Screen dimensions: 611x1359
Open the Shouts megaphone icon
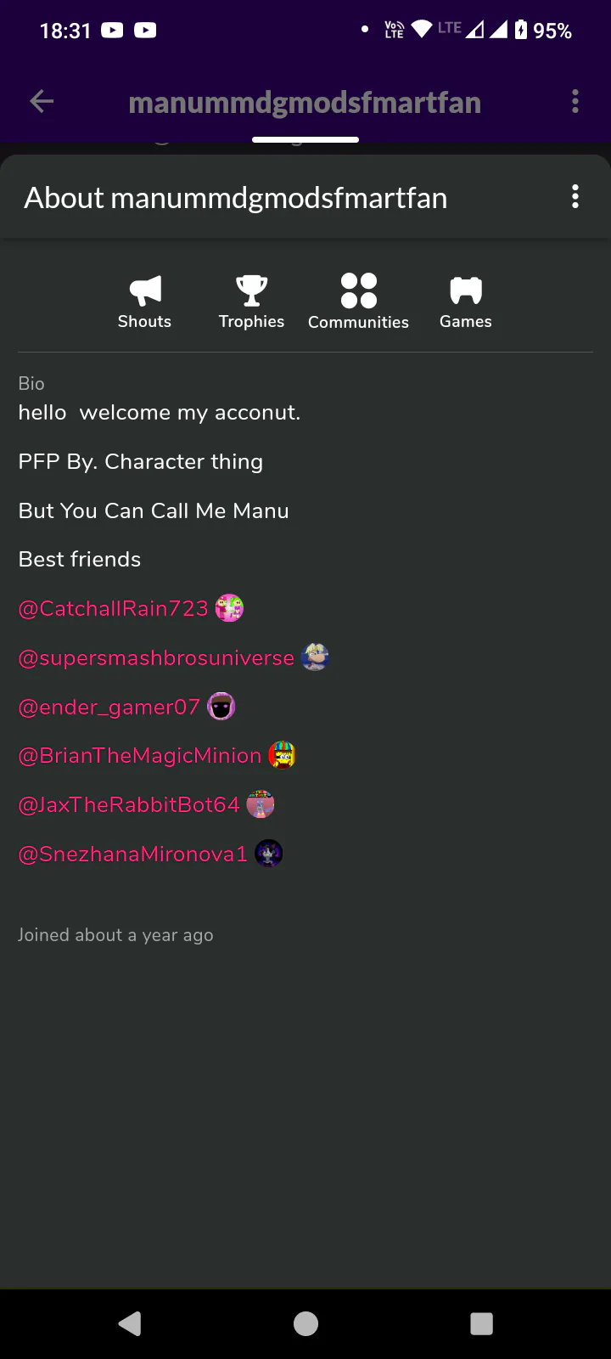click(145, 290)
